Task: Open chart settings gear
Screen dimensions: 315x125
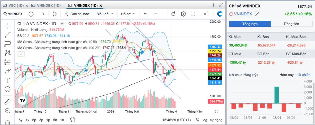Action: (183, 14)
